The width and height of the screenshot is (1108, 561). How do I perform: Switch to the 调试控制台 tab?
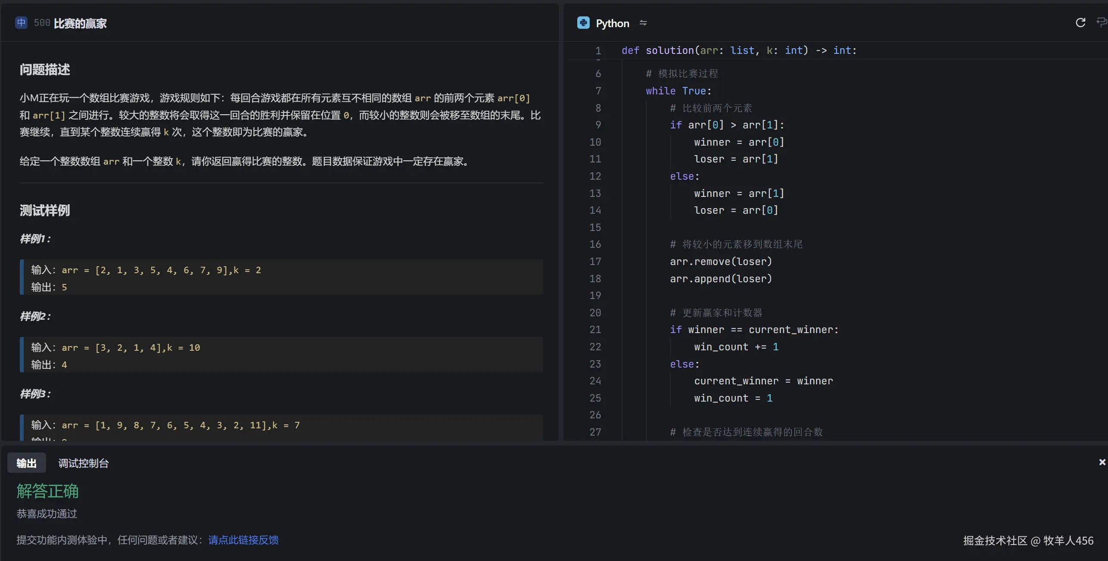(x=83, y=463)
